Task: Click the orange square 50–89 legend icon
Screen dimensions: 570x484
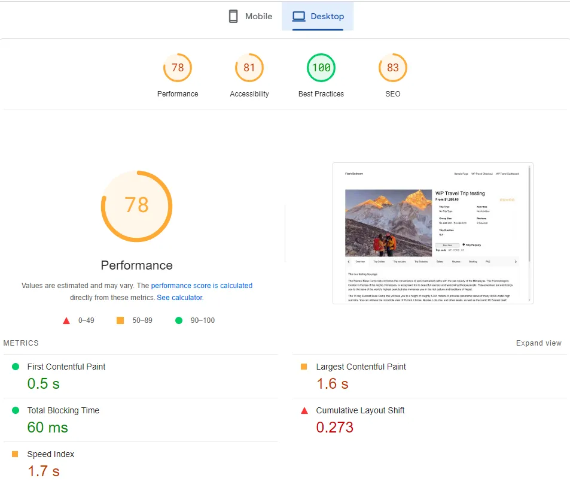Action: [x=120, y=320]
